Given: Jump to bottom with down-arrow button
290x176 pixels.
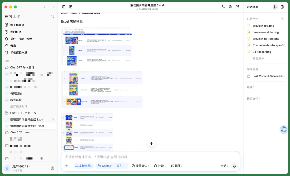Looking at the screenshot, I should 151,143.
